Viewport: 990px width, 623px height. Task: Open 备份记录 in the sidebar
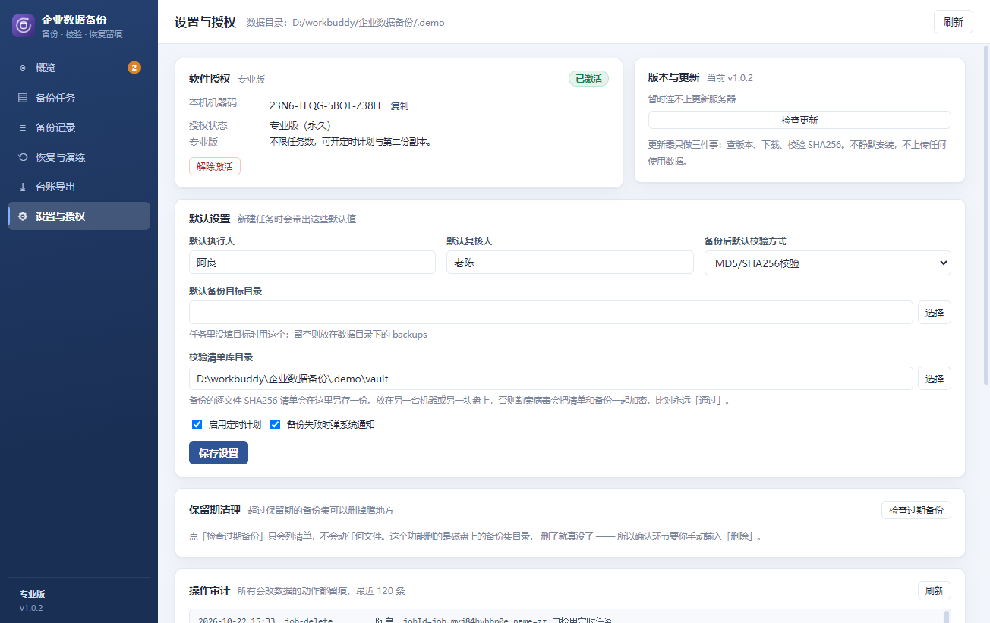79,127
